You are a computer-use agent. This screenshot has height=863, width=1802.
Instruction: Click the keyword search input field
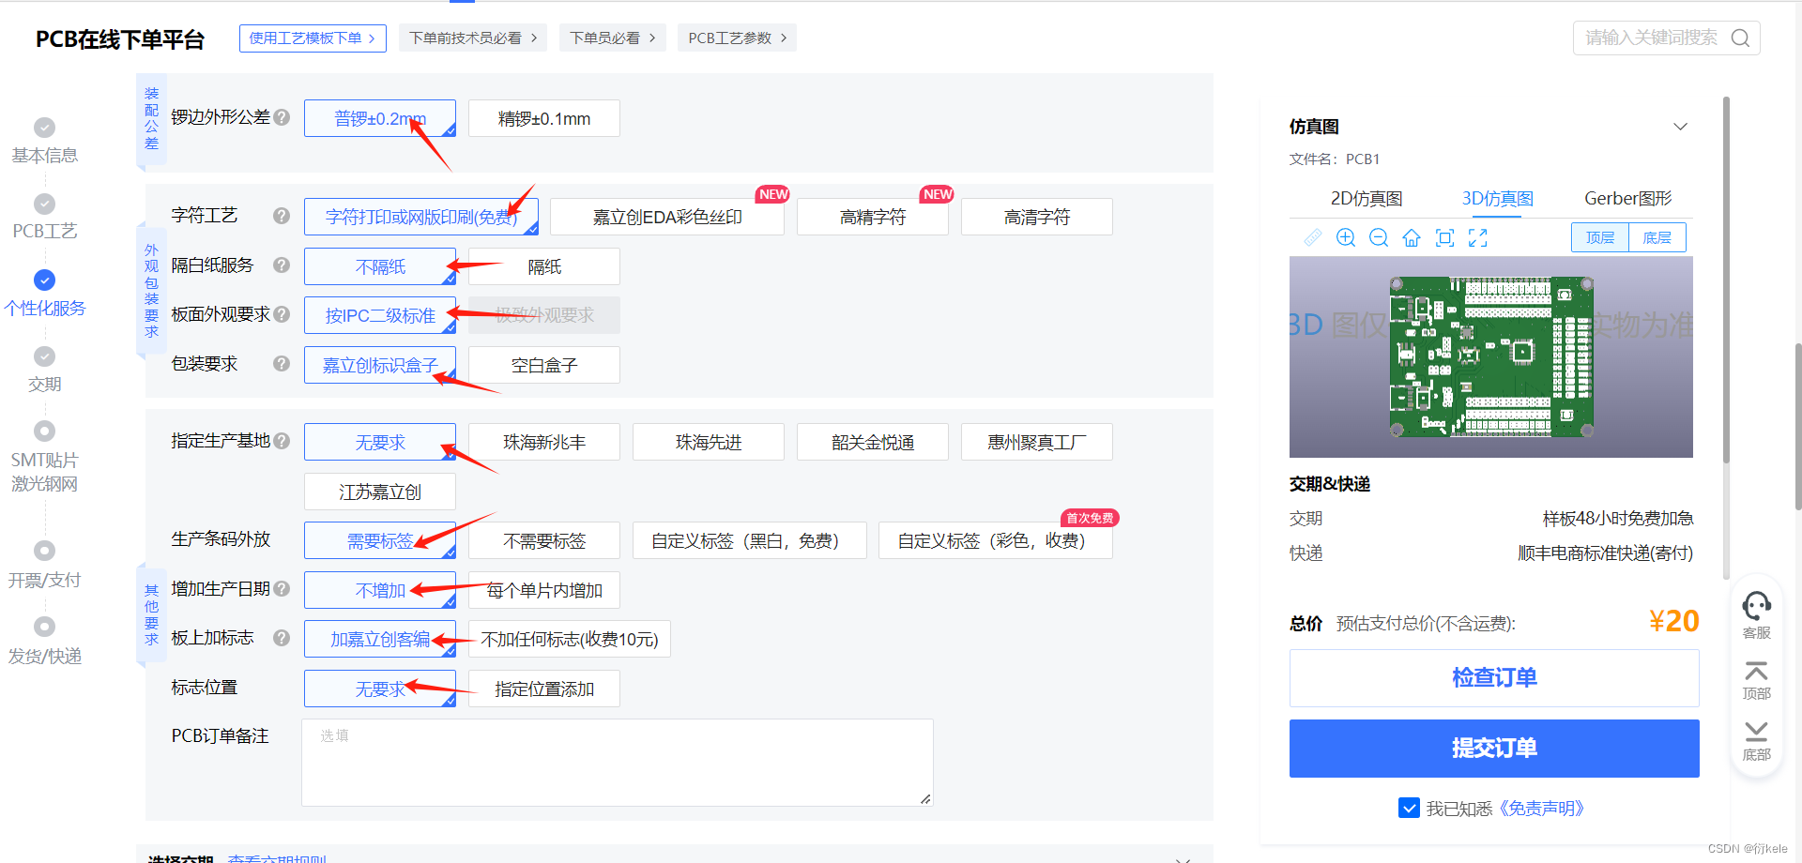(x=1652, y=38)
